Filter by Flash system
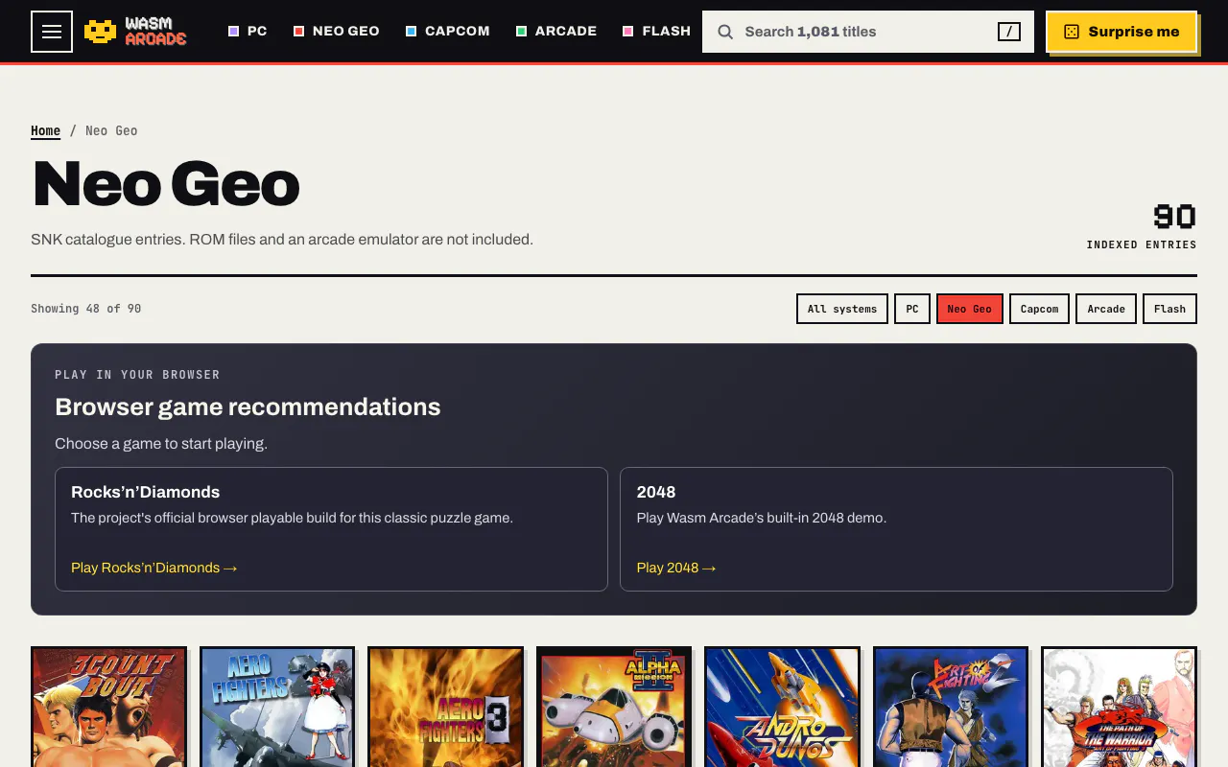This screenshot has width=1228, height=767. click(x=1169, y=309)
